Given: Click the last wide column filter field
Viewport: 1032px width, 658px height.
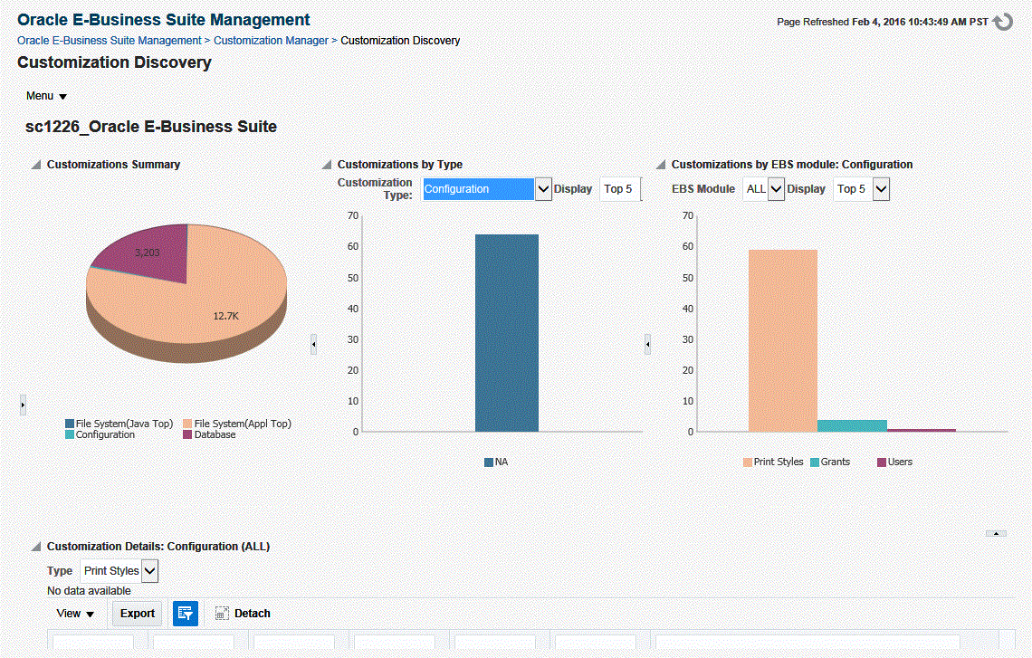Looking at the screenshot, I should (807, 643).
